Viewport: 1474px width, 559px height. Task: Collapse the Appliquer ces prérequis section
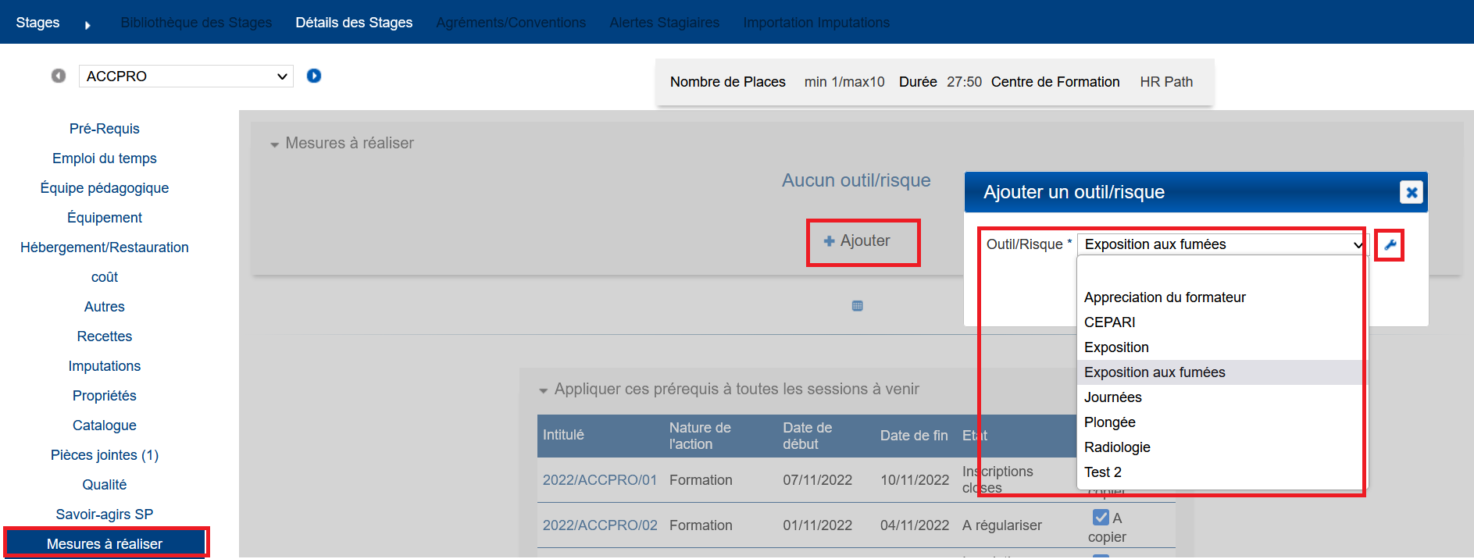[543, 390]
